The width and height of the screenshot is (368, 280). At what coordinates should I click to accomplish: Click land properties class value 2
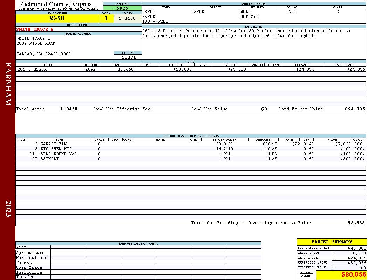tap(338, 12)
